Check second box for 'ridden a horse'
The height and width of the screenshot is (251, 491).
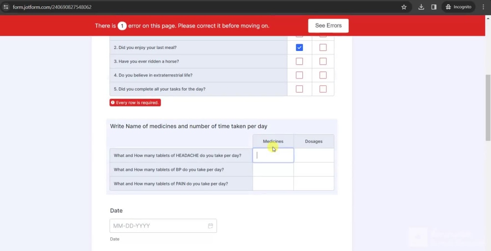click(323, 61)
